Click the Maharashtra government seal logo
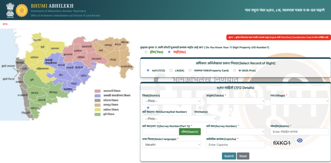 22,10
